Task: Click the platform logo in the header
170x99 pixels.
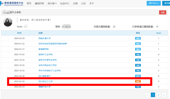Action: coord(11,4)
